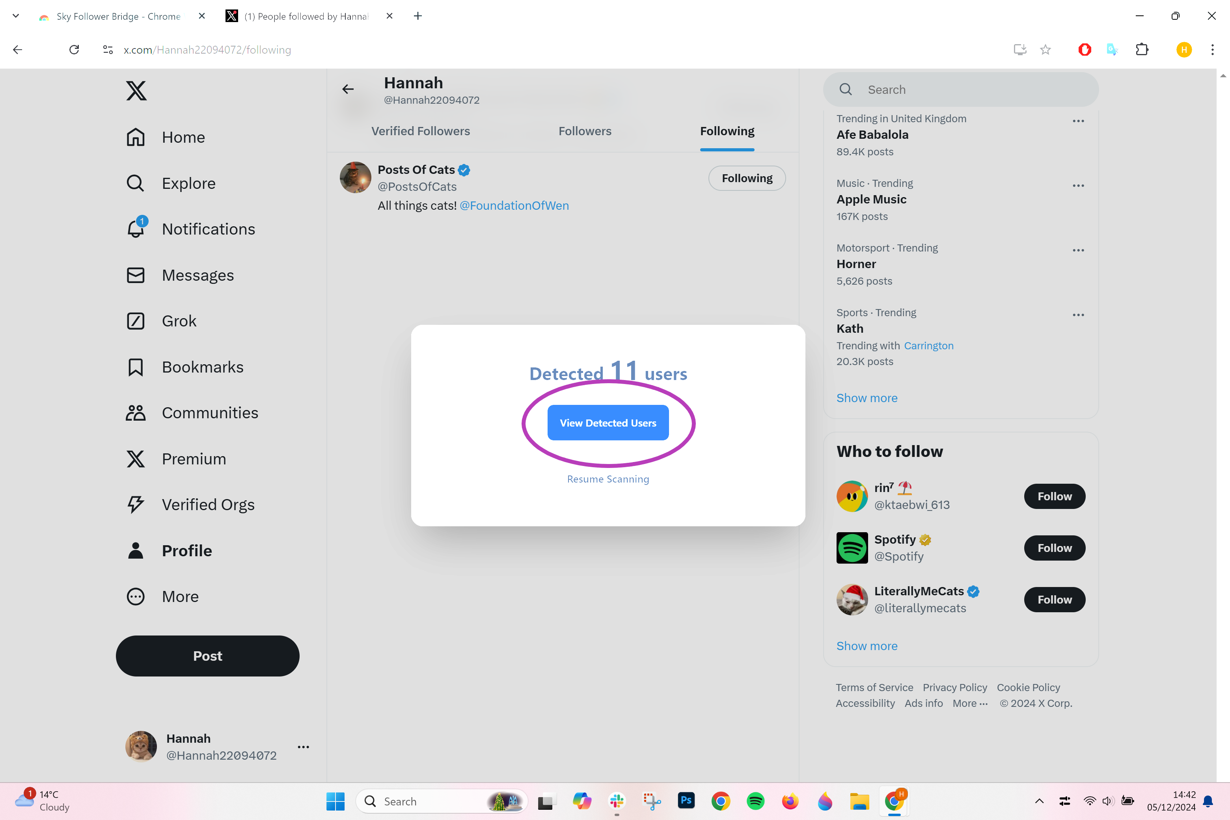Open options dots for Afe Babalola trend

[1078, 121]
